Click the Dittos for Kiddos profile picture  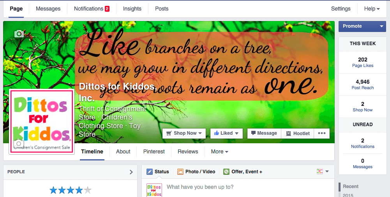pos(42,121)
